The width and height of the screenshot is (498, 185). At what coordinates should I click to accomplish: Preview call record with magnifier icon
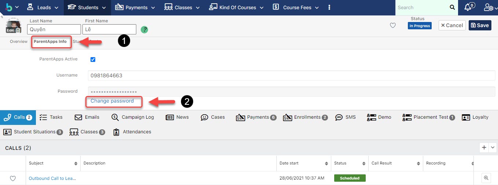click(x=486, y=178)
